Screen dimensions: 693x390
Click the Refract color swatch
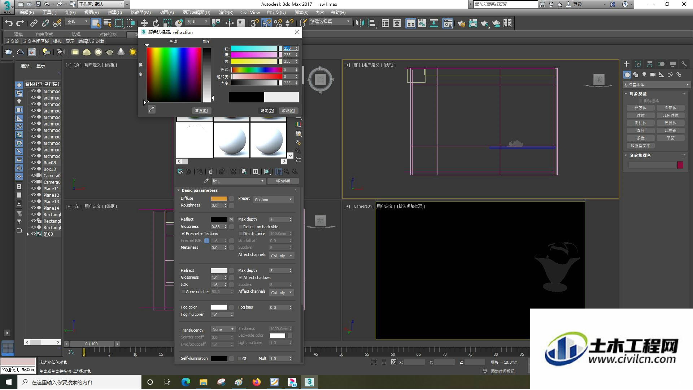(x=219, y=271)
